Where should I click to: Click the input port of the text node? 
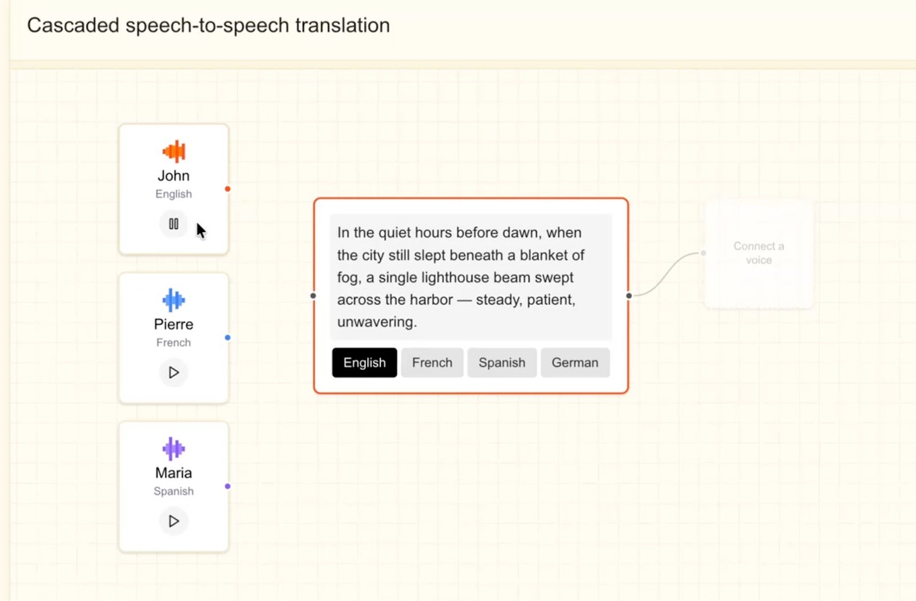click(x=313, y=296)
